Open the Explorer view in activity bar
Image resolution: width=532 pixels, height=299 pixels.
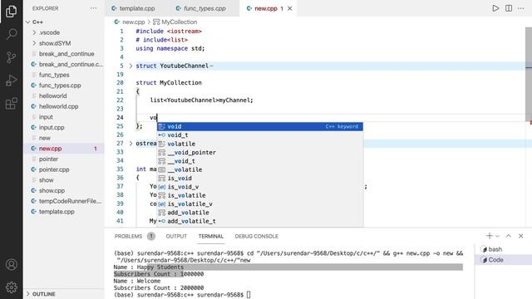pos(11,12)
